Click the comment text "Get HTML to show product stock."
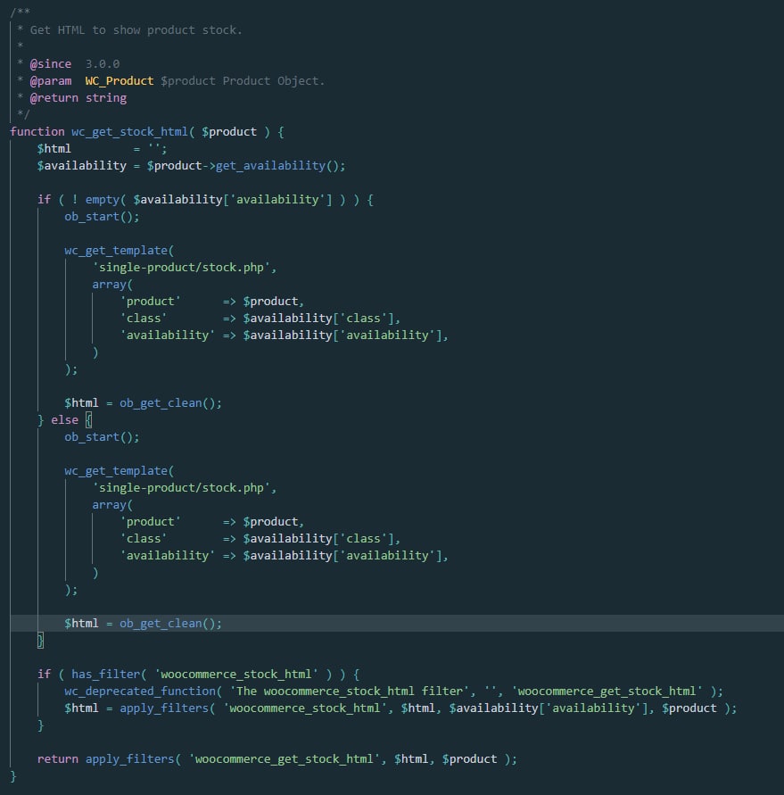784x795 pixels. (x=136, y=30)
